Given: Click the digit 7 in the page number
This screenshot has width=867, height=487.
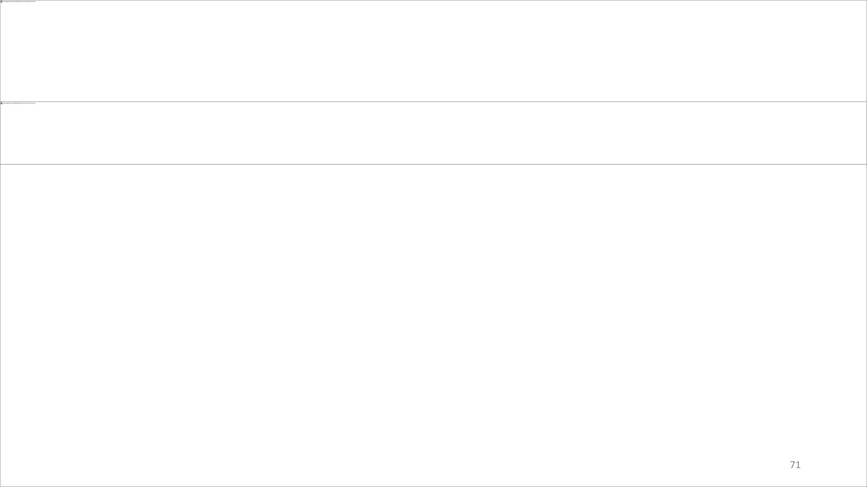Looking at the screenshot, I should pos(792,465).
